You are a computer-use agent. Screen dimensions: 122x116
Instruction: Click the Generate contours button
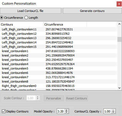92,11
